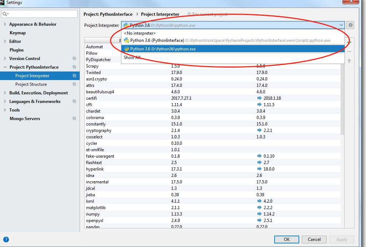Click the OK button
Screen dimensions: 366x247
(x=286, y=239)
